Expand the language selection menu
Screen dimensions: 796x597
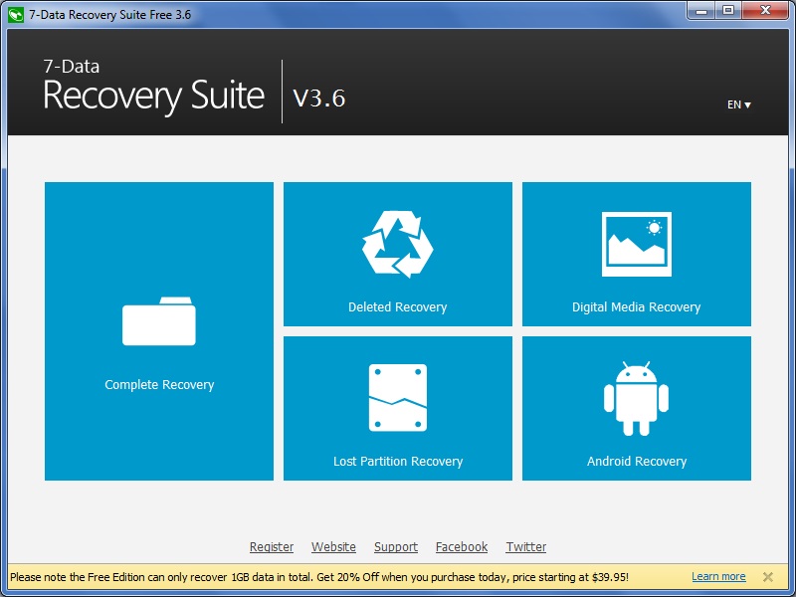[736, 103]
